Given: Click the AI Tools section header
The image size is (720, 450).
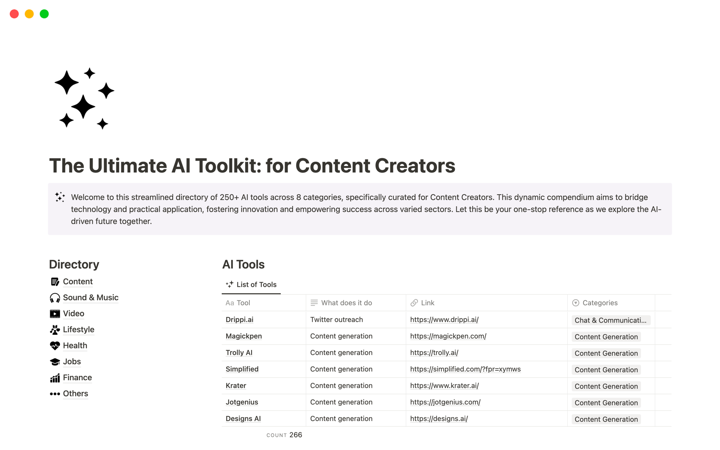Looking at the screenshot, I should click(x=244, y=264).
